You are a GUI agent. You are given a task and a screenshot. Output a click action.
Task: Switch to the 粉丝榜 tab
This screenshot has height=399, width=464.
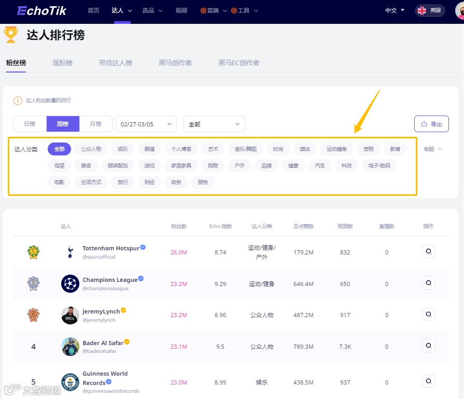click(x=16, y=63)
